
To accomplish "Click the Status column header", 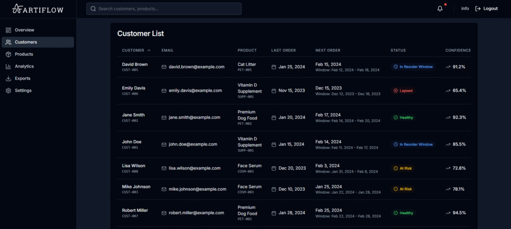I will [398, 50].
